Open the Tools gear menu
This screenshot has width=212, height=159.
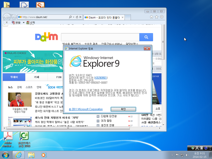click(162, 17)
